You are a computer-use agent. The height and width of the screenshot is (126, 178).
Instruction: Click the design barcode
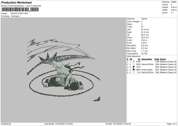click(x=20, y=10)
